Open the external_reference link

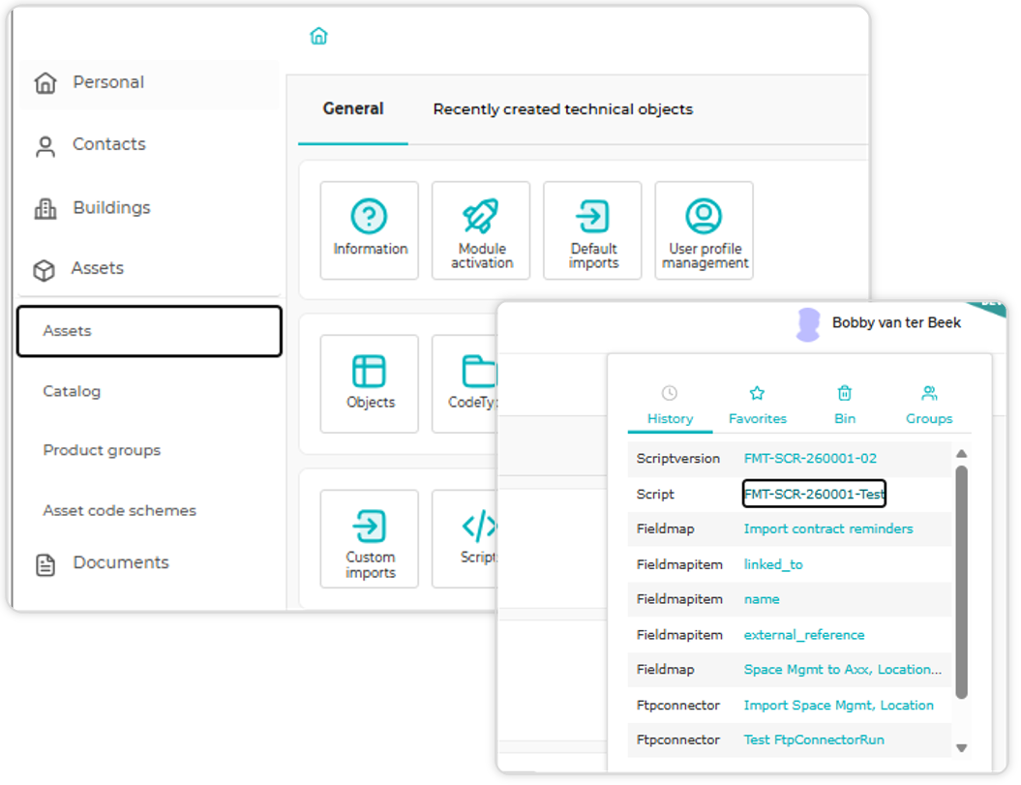(x=804, y=635)
